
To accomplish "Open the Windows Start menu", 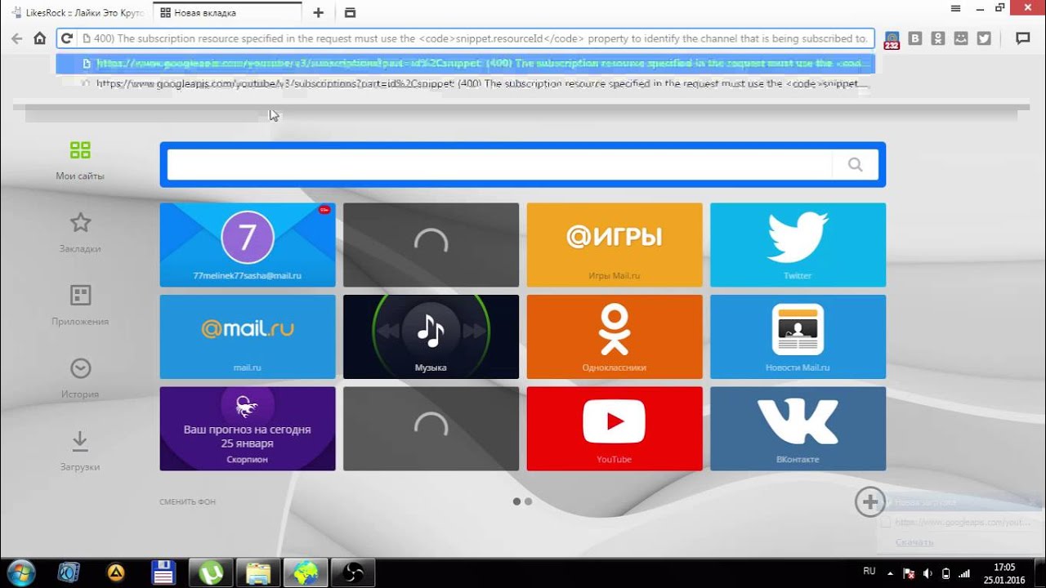I will [x=20, y=572].
